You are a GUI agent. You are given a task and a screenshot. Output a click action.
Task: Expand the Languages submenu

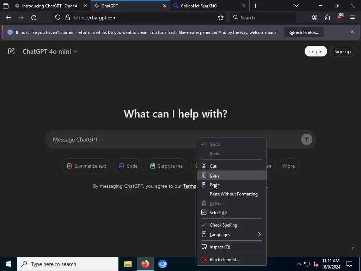click(232, 235)
